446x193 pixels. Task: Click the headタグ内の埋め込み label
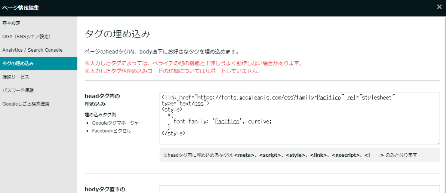(x=102, y=100)
